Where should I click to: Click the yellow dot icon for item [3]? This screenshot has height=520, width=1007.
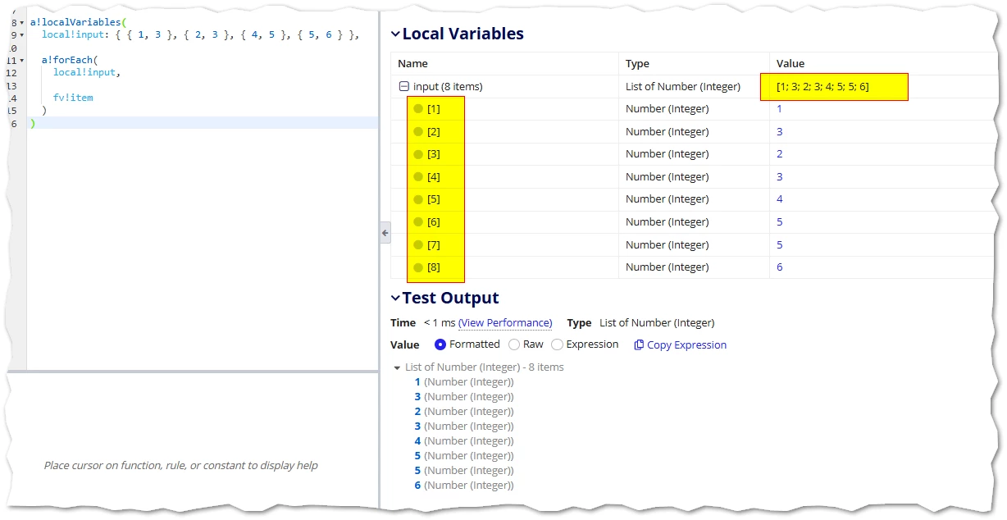click(418, 154)
